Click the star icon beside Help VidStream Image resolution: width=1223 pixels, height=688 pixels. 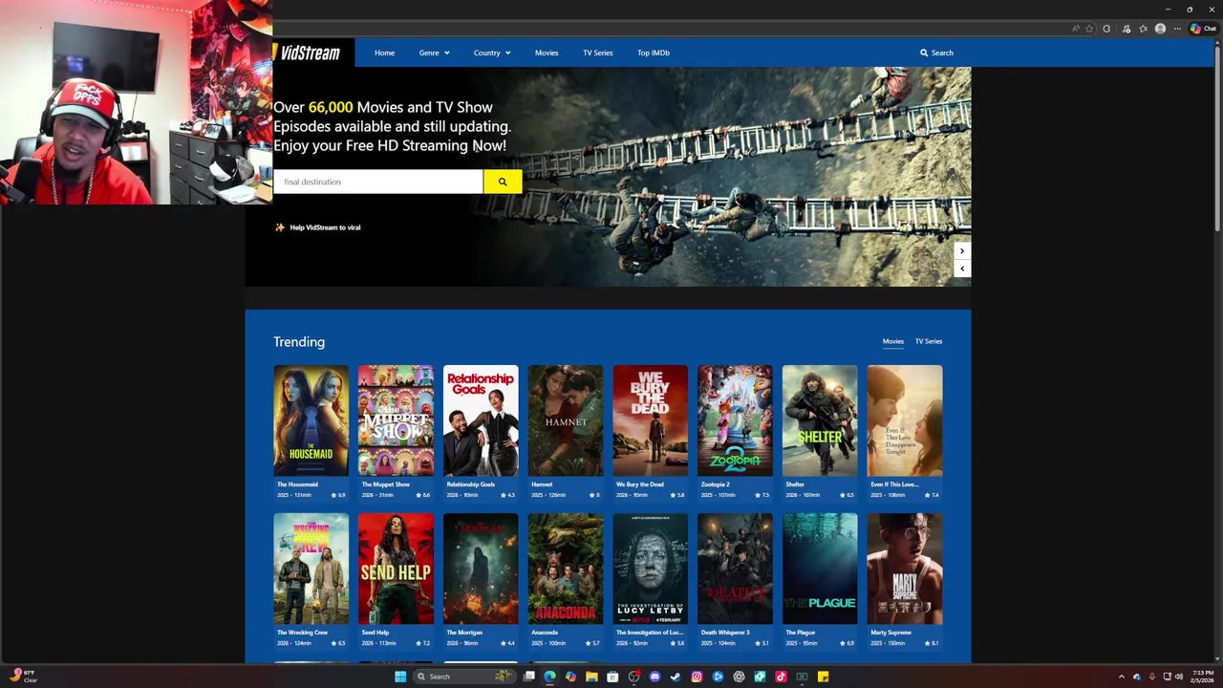(x=280, y=227)
